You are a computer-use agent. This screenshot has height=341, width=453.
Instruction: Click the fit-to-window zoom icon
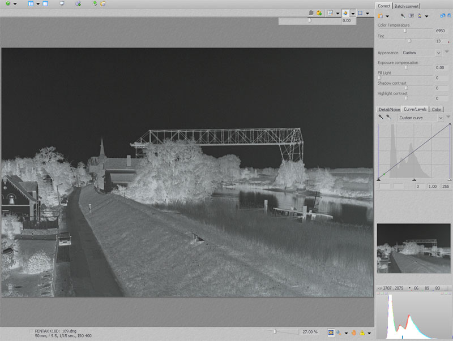click(x=331, y=333)
